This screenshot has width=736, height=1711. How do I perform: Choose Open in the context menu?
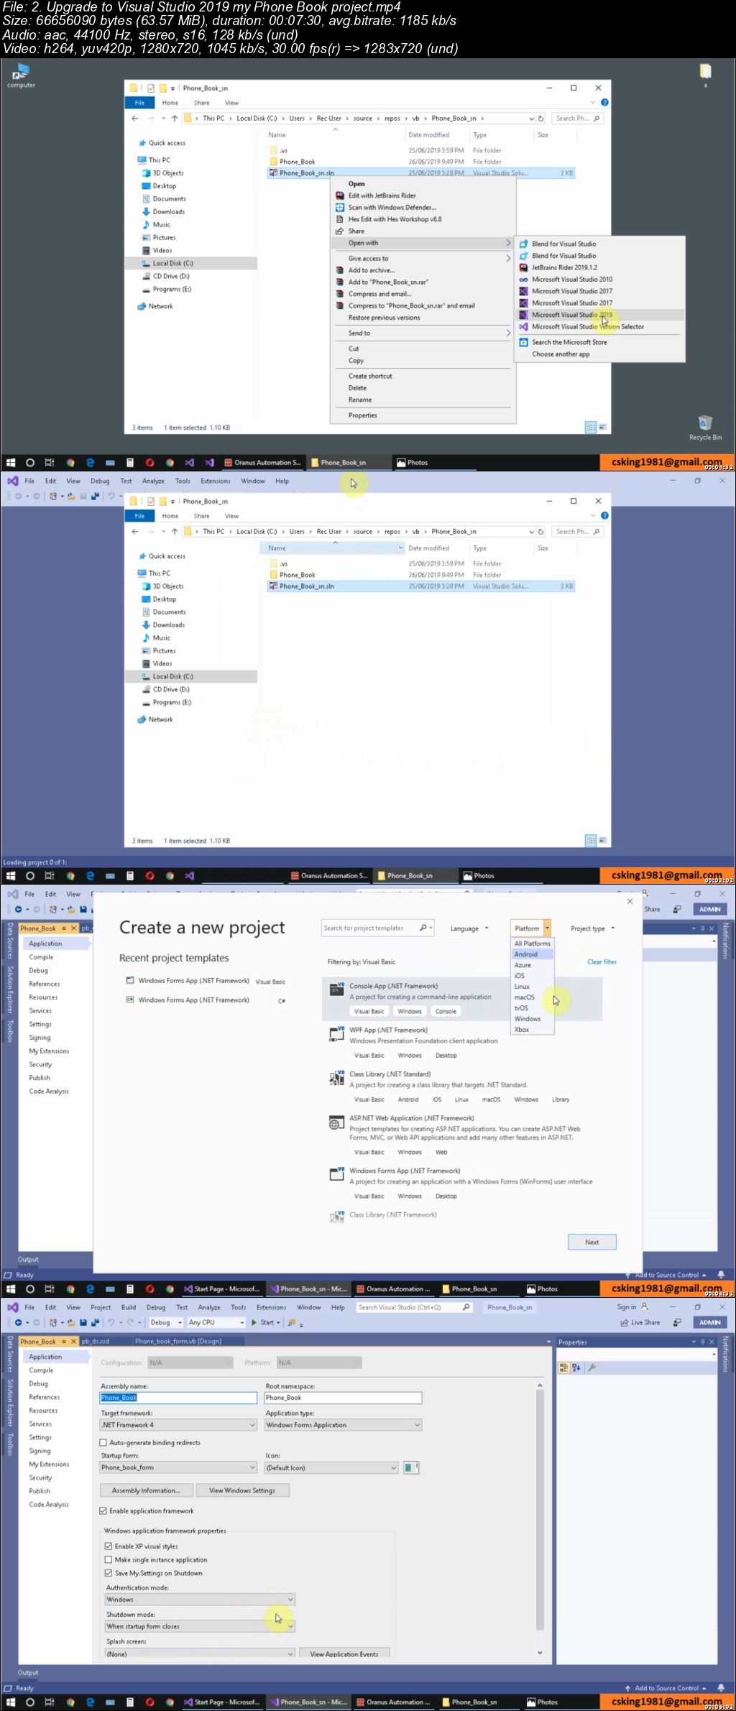point(423,184)
